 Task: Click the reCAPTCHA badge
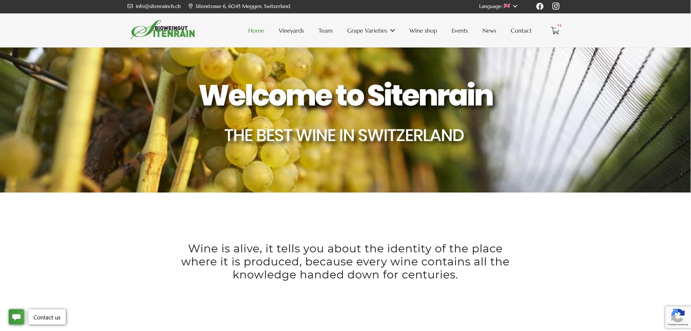click(678, 317)
